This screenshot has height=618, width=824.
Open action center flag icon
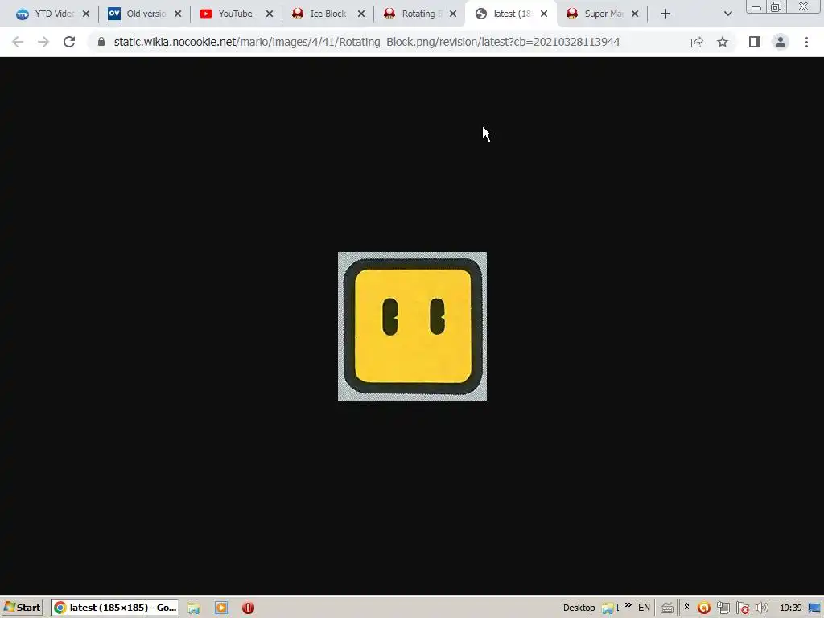point(743,608)
